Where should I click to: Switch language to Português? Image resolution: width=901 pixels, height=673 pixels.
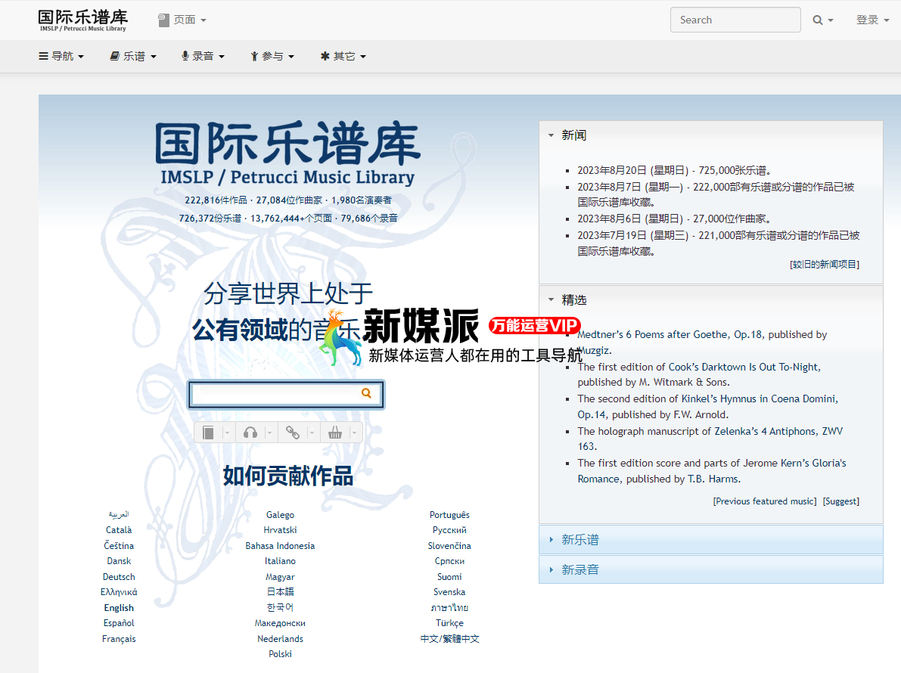449,515
